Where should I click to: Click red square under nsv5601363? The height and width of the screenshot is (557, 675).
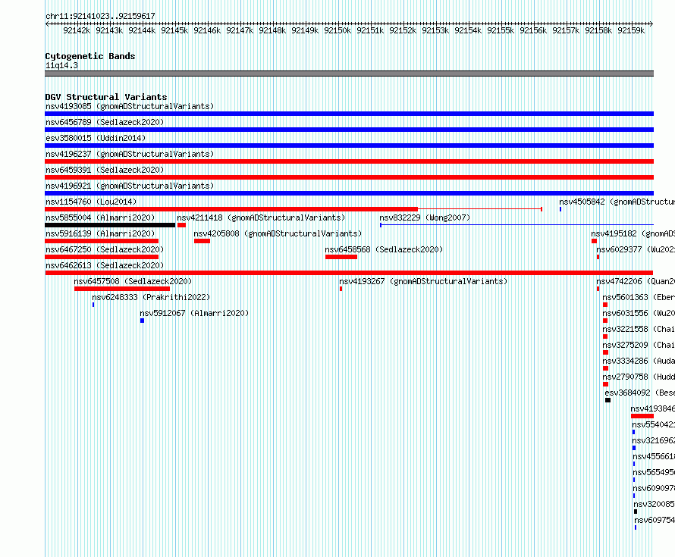pyautogui.click(x=605, y=305)
